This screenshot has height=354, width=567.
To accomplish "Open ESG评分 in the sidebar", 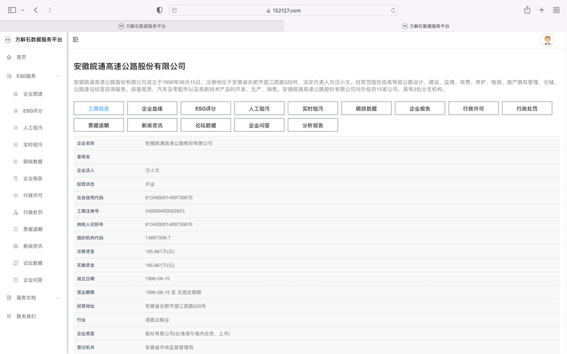I will (33, 111).
